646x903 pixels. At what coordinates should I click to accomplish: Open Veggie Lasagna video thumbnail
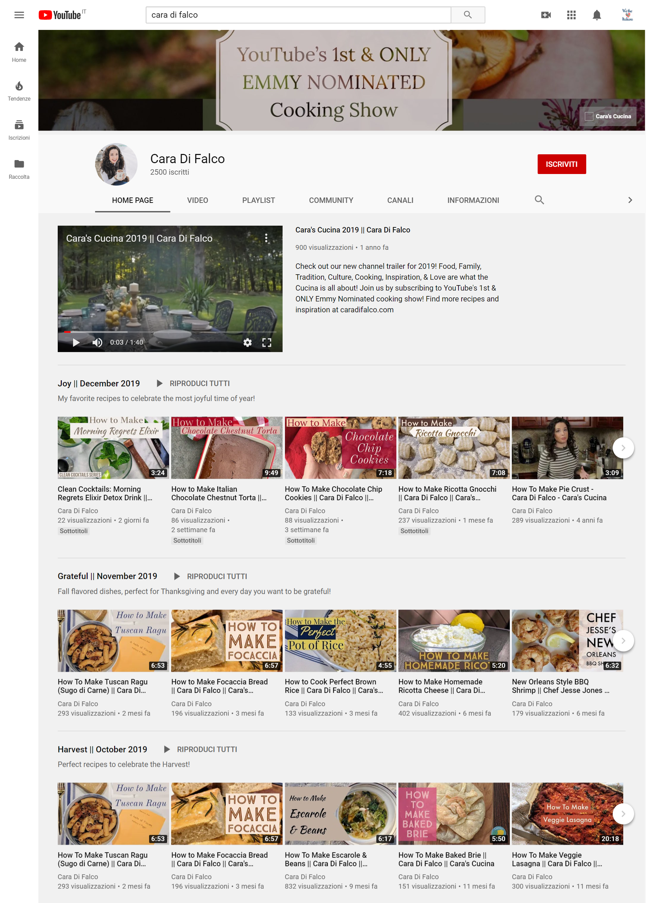pos(567,814)
